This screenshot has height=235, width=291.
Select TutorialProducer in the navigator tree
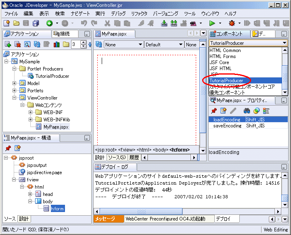pos(52,76)
